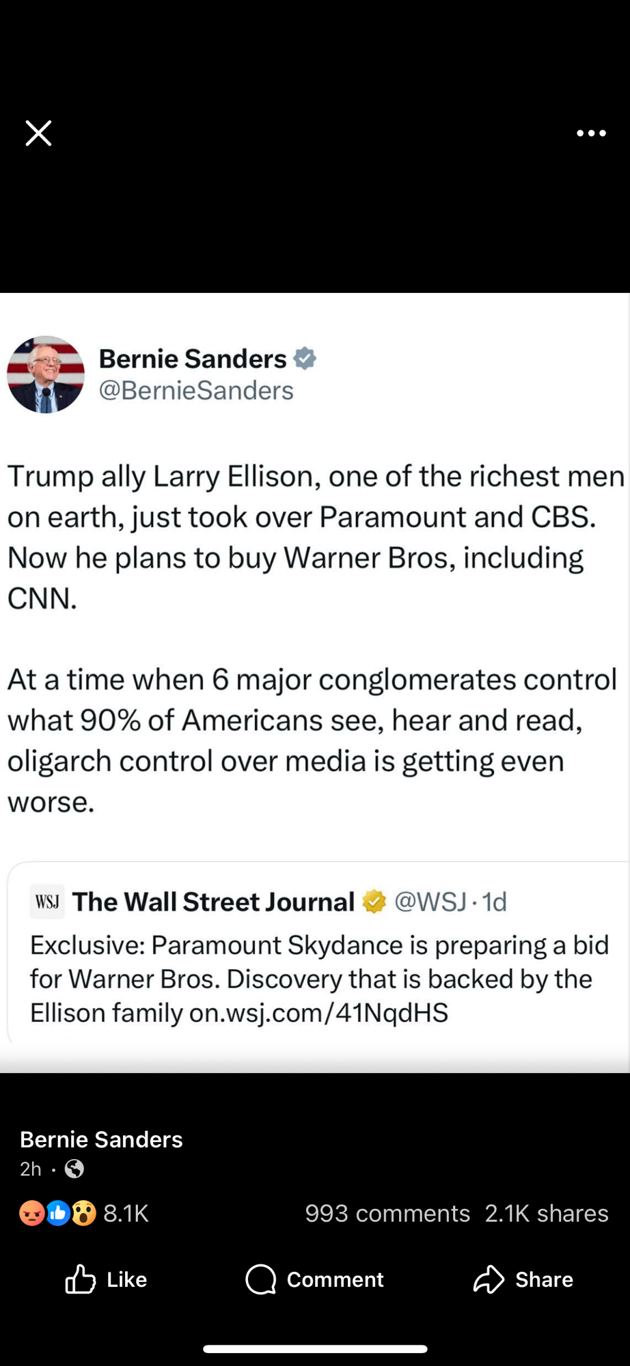Tap the blue verified badge next to Bernie Sanders

305,359
